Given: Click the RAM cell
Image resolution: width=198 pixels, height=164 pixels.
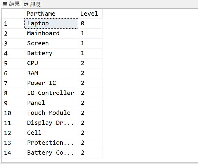Looking at the screenshot, I should tap(51, 73).
